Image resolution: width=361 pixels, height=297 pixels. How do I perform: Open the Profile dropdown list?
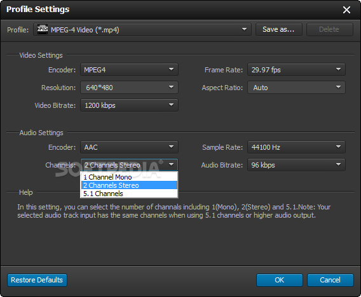pos(142,30)
